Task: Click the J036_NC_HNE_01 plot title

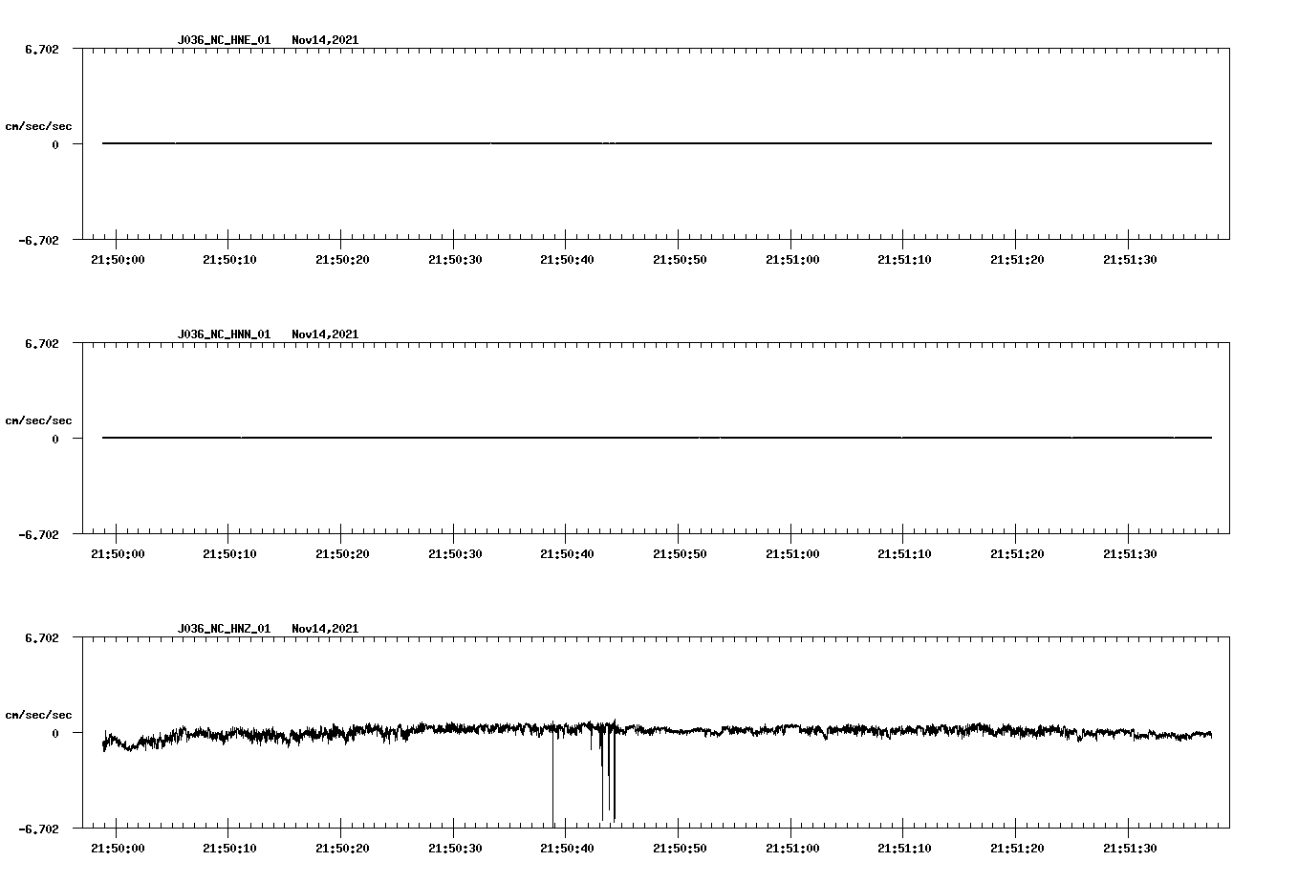Action: point(224,40)
